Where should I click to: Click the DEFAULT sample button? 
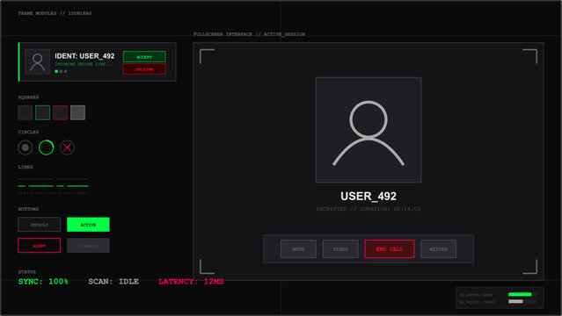[39, 225]
